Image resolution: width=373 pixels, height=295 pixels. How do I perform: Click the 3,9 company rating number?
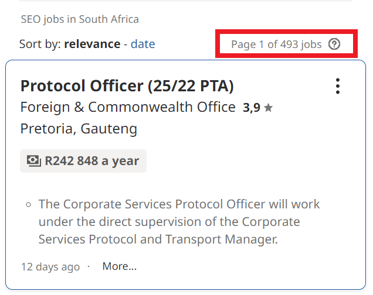252,108
